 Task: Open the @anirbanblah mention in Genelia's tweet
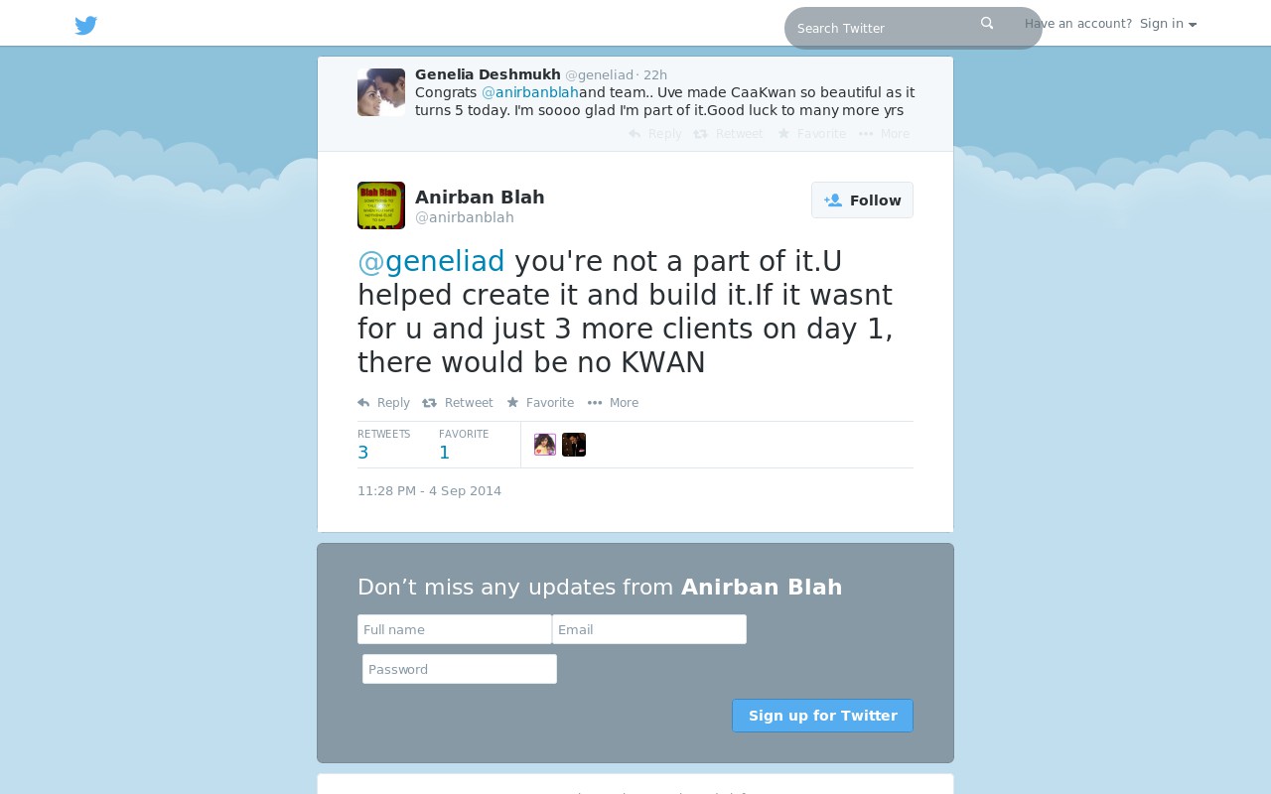[530, 92]
